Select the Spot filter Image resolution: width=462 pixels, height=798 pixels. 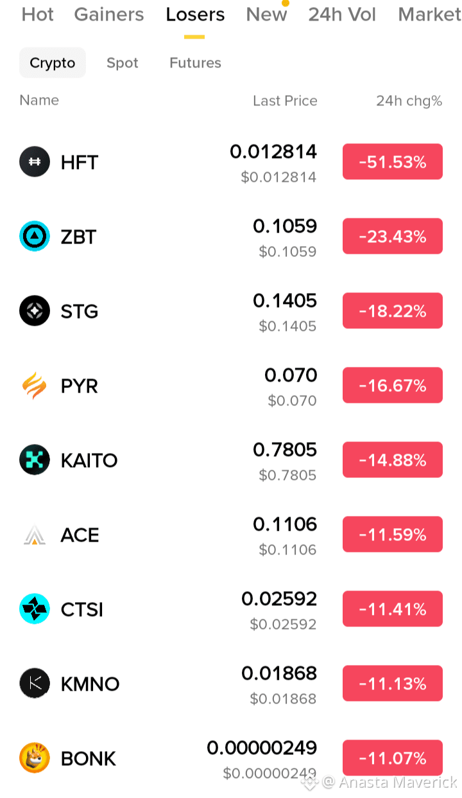click(123, 63)
